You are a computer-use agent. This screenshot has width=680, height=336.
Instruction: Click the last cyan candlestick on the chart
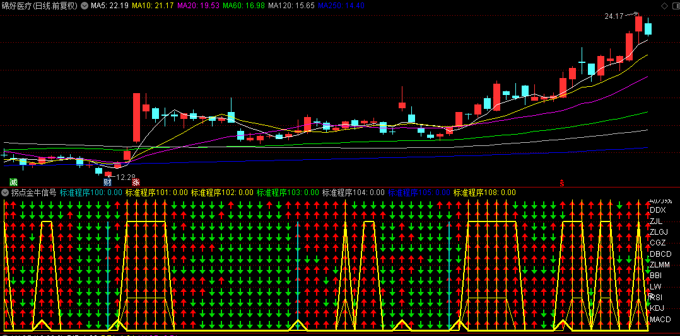pos(648,29)
